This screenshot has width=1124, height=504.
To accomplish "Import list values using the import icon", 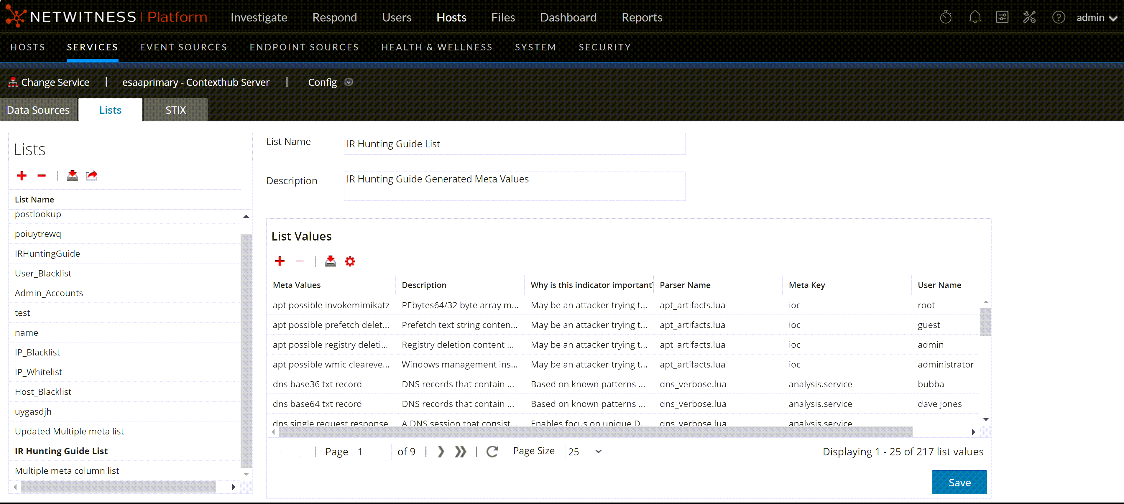I will [330, 261].
